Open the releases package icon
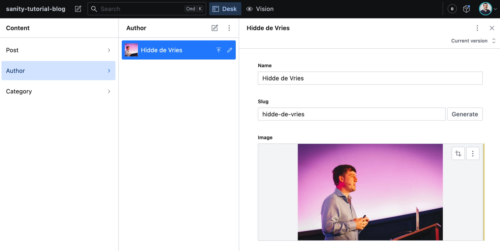 tap(466, 9)
